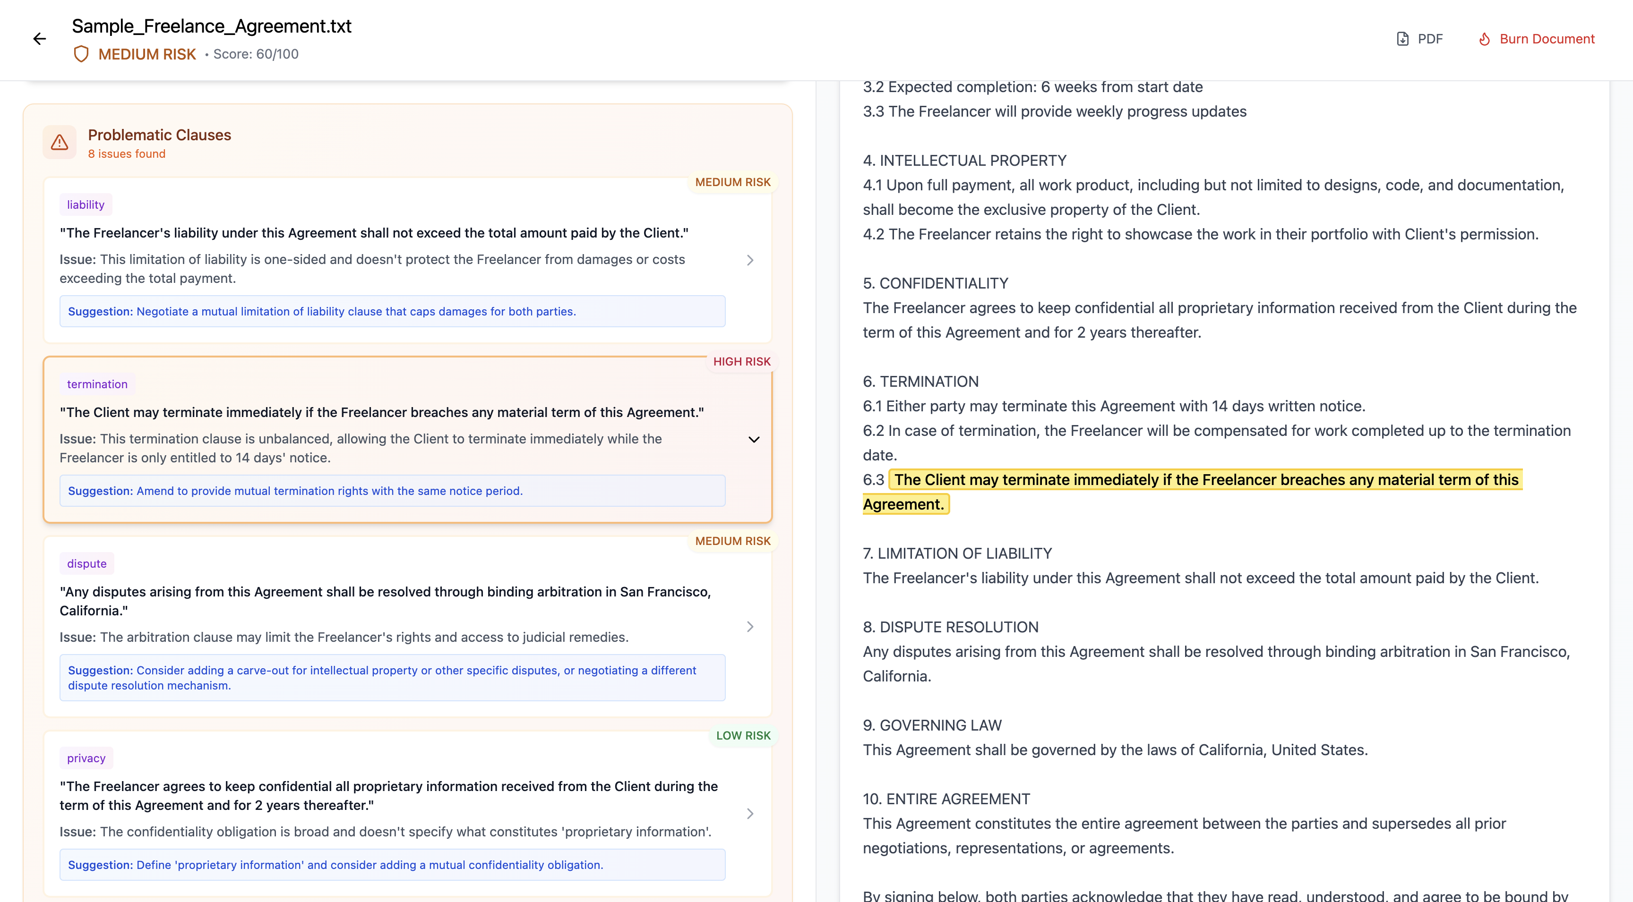The image size is (1633, 902).
Task: Click the flame icon for Burn Document
Action: 1484,39
